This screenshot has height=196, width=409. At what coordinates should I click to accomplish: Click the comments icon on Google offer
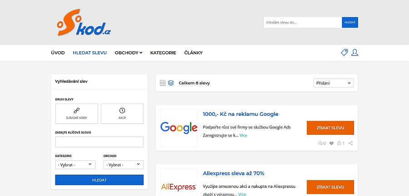pyautogui.click(x=320, y=143)
